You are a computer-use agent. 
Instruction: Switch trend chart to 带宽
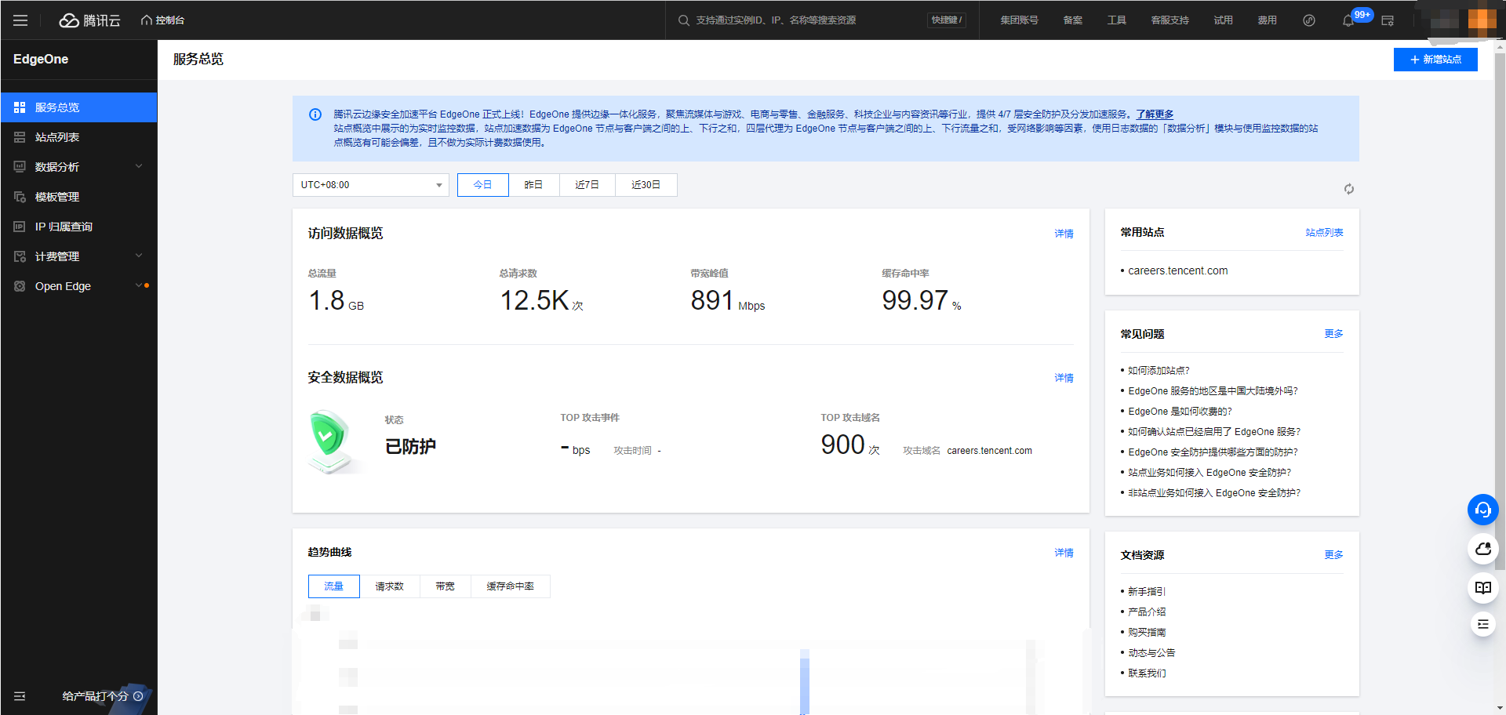point(445,586)
